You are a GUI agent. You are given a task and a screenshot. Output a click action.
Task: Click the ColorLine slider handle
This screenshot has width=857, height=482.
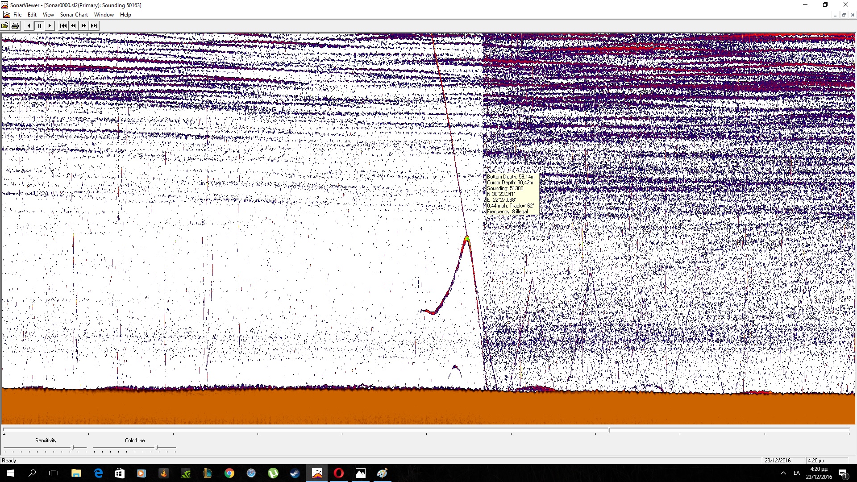pyautogui.click(x=157, y=448)
